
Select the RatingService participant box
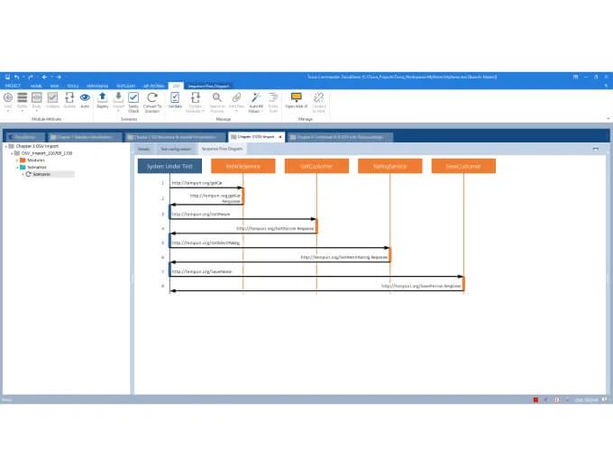(x=389, y=166)
